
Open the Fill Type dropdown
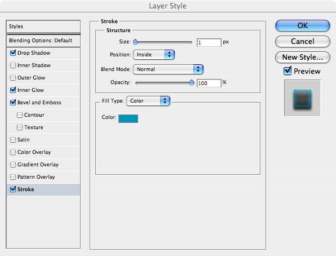[148, 101]
